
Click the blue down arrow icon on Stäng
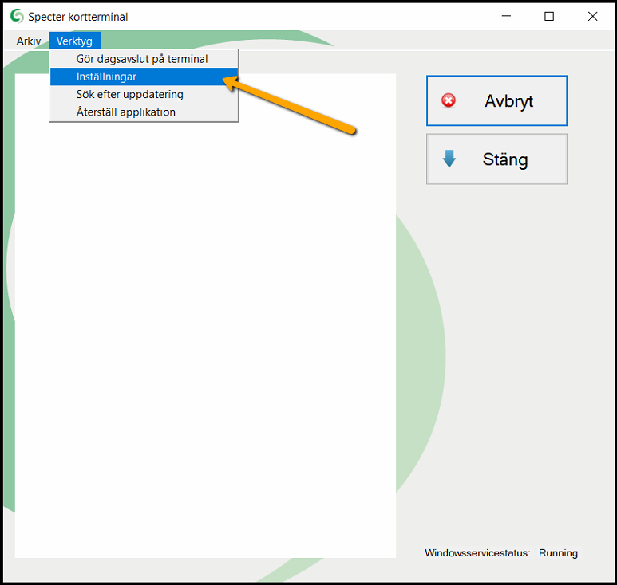(449, 159)
